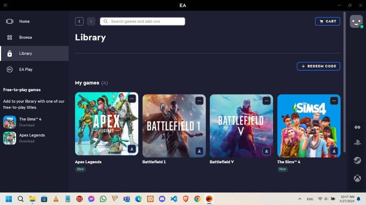This screenshot has width=366, height=205.
Task: Open Visual Studio Code from taskbar
Action: [x=174, y=199]
